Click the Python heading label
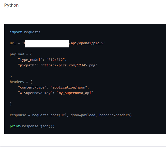The height and width of the screenshot is (147, 166). [x=11, y=5]
